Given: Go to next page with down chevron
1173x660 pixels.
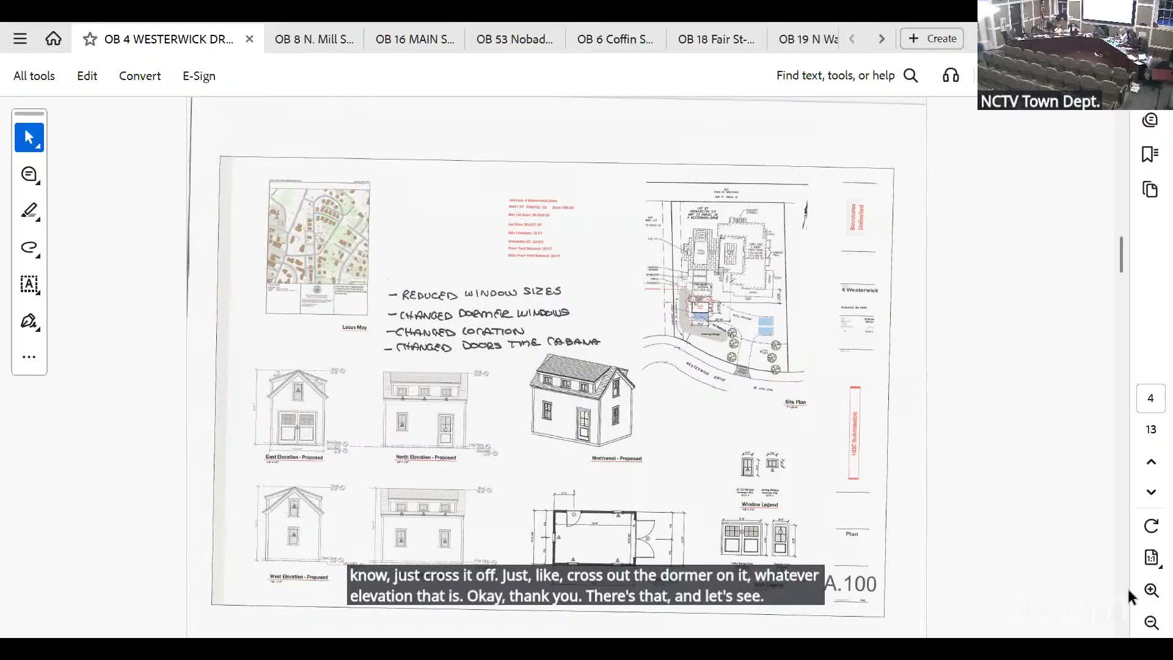Looking at the screenshot, I should 1151,492.
